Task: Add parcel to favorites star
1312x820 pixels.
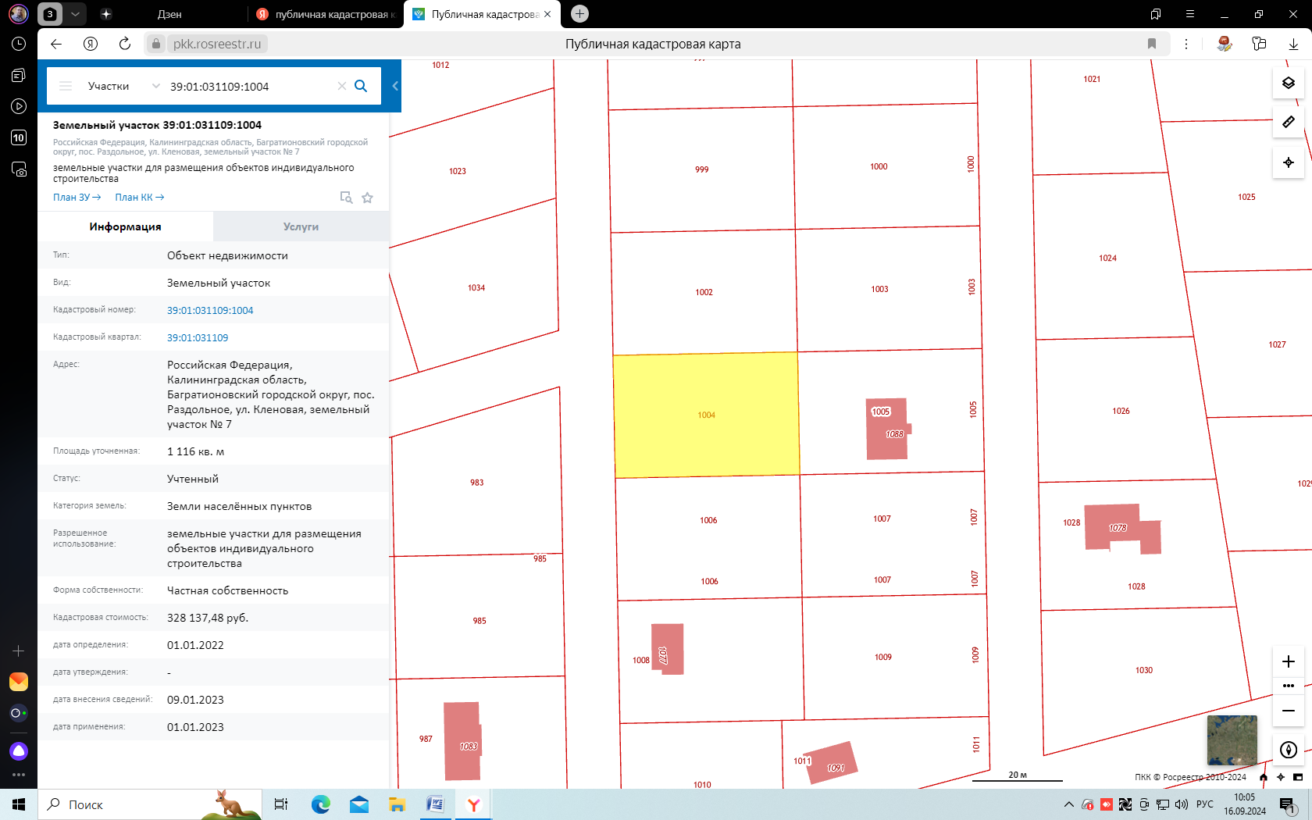Action: click(367, 198)
